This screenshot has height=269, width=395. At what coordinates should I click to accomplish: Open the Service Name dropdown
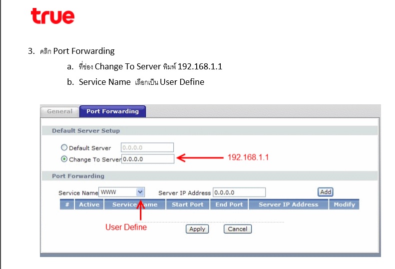(122, 192)
